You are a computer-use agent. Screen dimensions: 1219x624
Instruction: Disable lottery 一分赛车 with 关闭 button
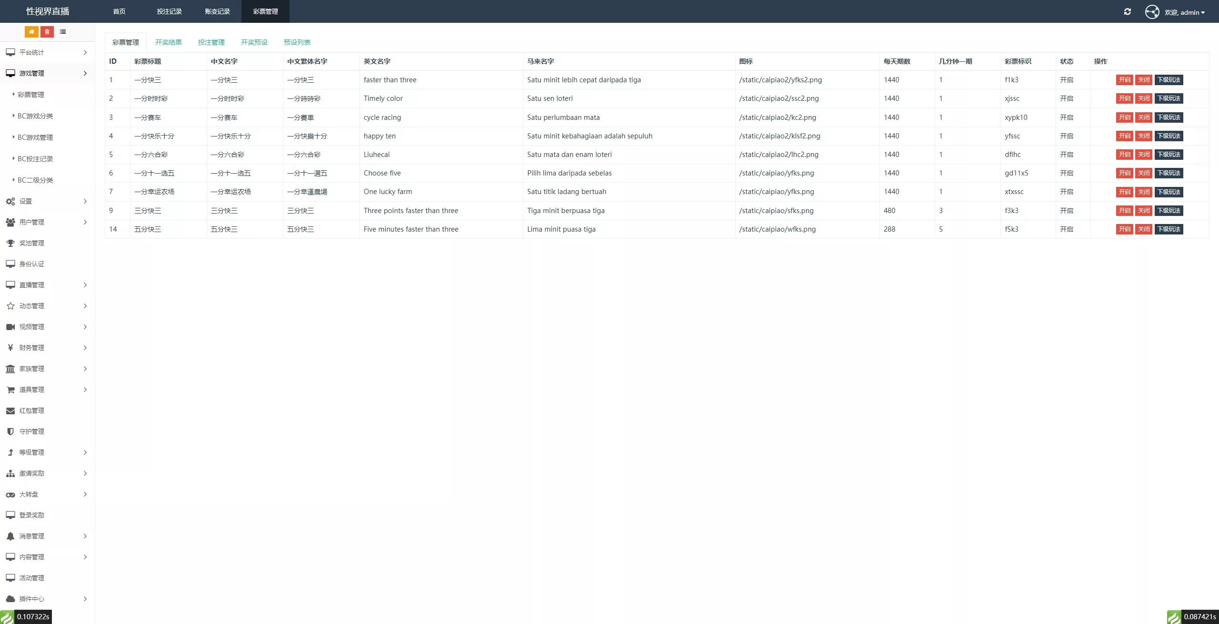1143,117
